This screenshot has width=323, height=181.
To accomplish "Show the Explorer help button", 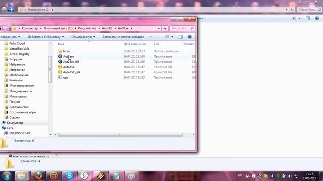I will (190, 37).
